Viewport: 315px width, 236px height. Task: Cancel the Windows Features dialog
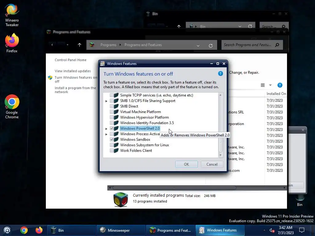(x=212, y=164)
